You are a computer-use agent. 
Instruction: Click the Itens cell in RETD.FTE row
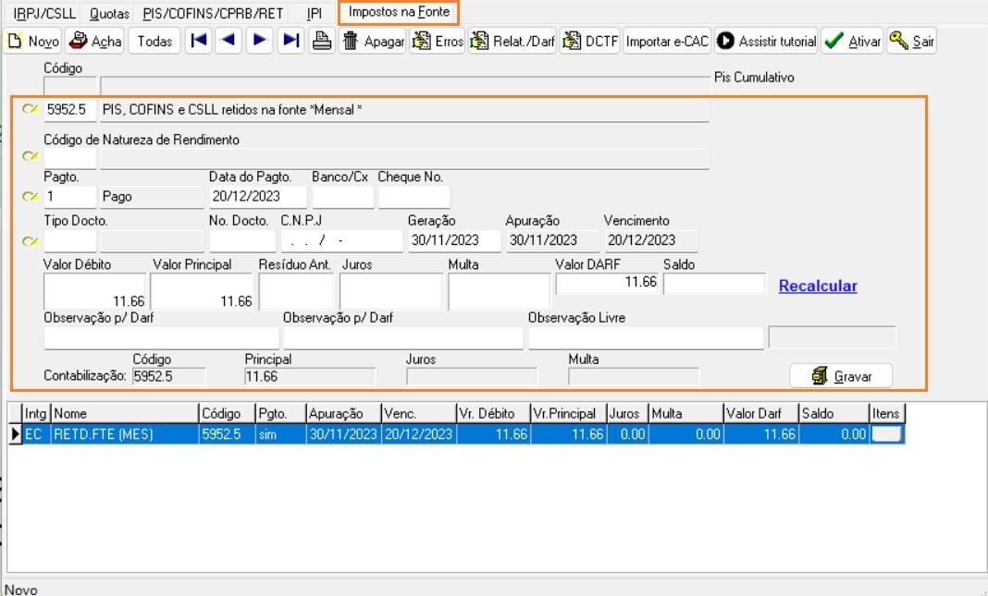887,434
